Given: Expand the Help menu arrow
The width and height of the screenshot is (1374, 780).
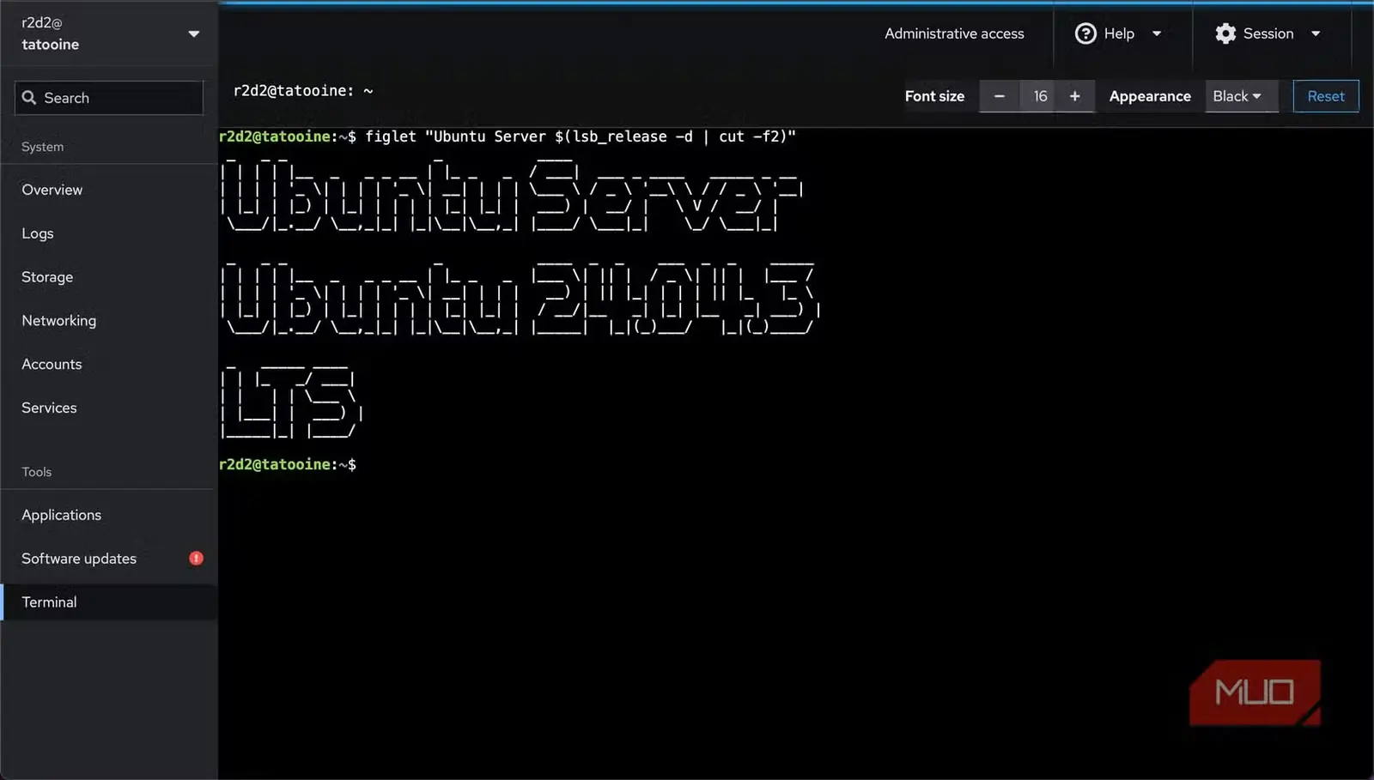Looking at the screenshot, I should [x=1157, y=33].
